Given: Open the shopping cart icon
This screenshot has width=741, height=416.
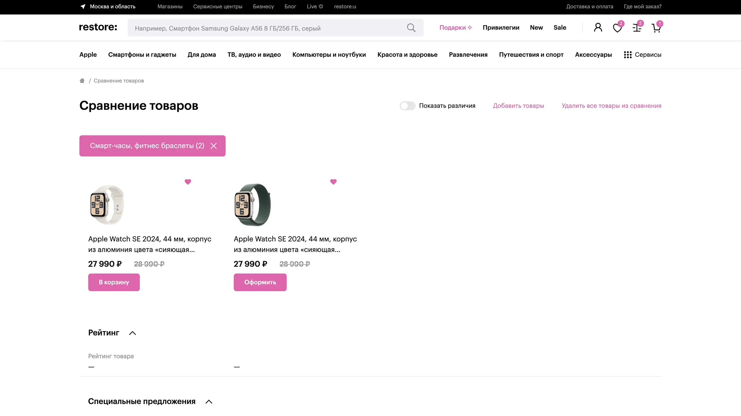Looking at the screenshot, I should (656, 28).
